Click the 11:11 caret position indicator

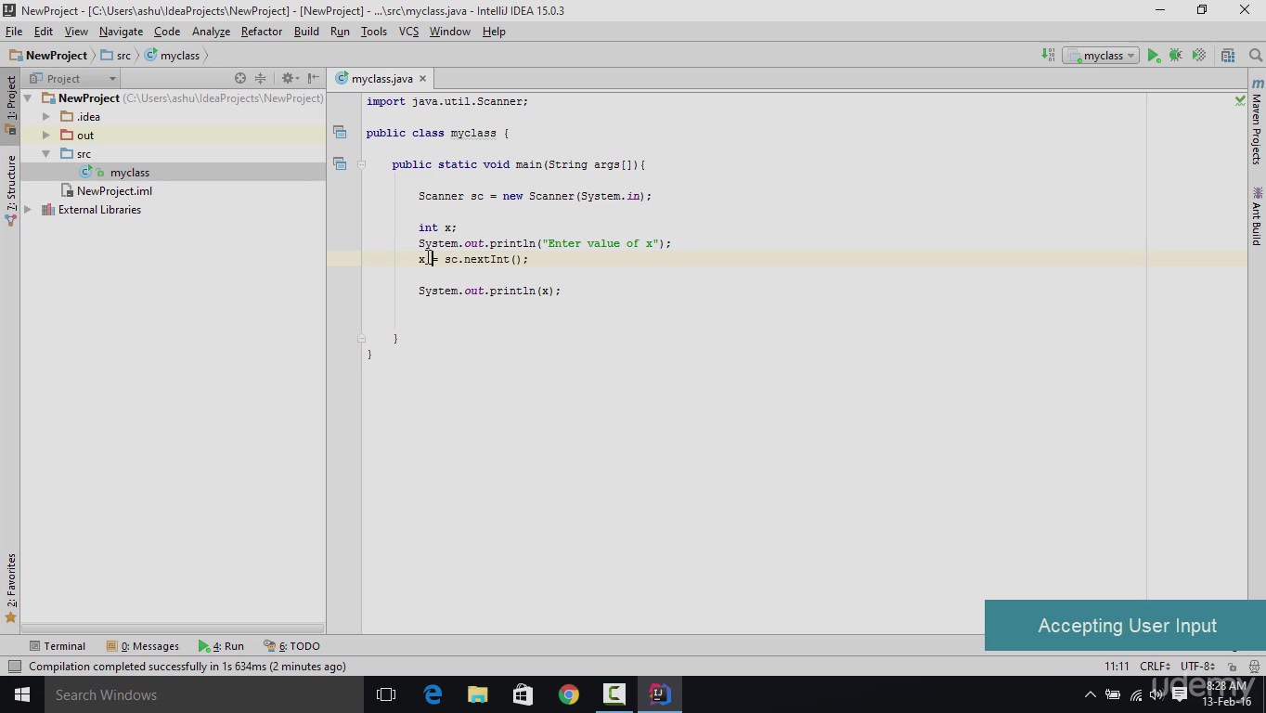point(1117,667)
